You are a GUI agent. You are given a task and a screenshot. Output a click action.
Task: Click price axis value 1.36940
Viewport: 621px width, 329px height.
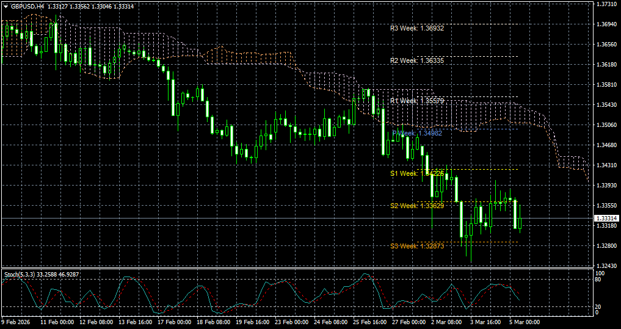point(606,24)
